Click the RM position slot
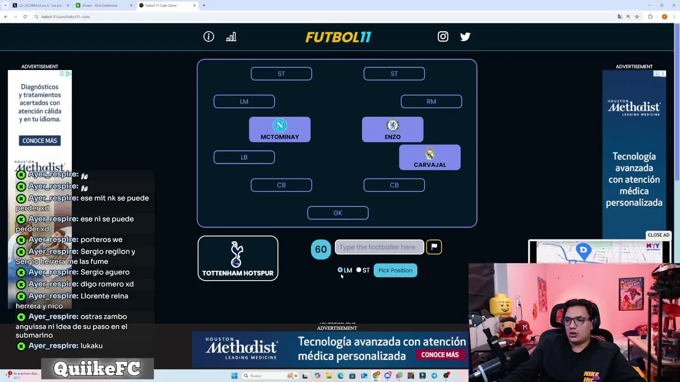 pyautogui.click(x=431, y=101)
